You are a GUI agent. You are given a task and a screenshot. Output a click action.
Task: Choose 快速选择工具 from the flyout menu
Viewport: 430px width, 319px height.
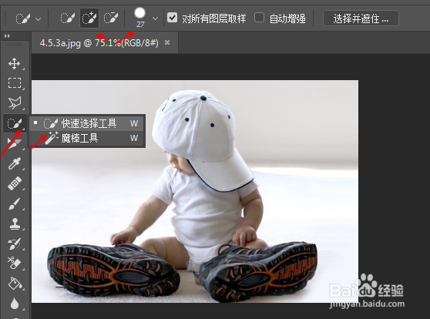coord(87,123)
